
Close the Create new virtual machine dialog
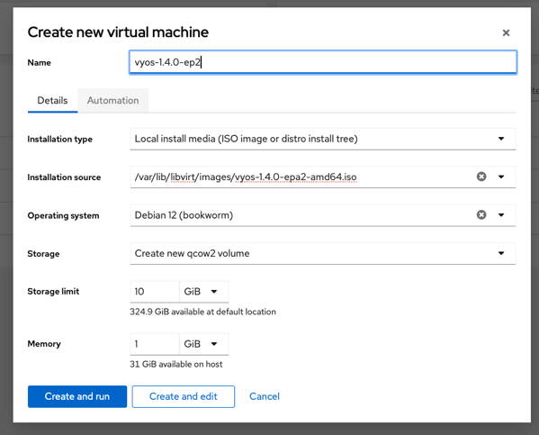point(506,32)
